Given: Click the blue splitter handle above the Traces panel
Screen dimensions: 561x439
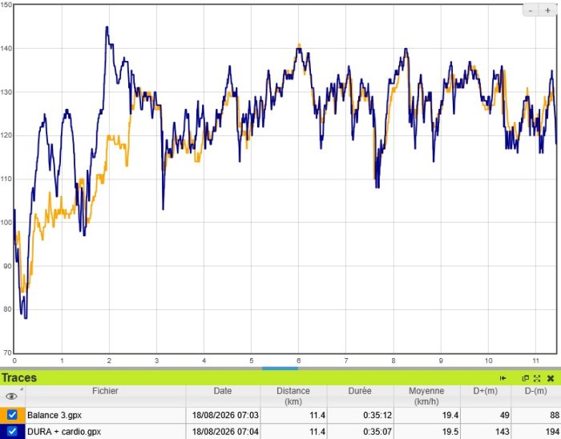Looking at the screenshot, I should [x=280, y=369].
